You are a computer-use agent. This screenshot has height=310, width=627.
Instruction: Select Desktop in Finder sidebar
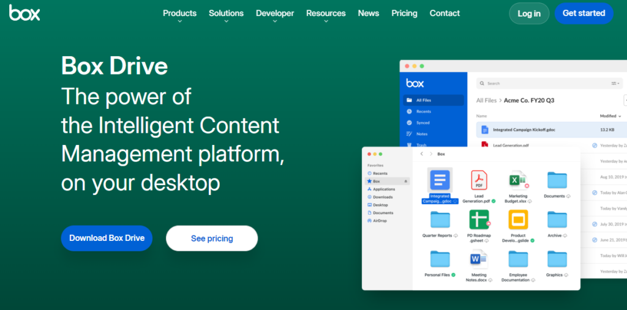tap(377, 205)
